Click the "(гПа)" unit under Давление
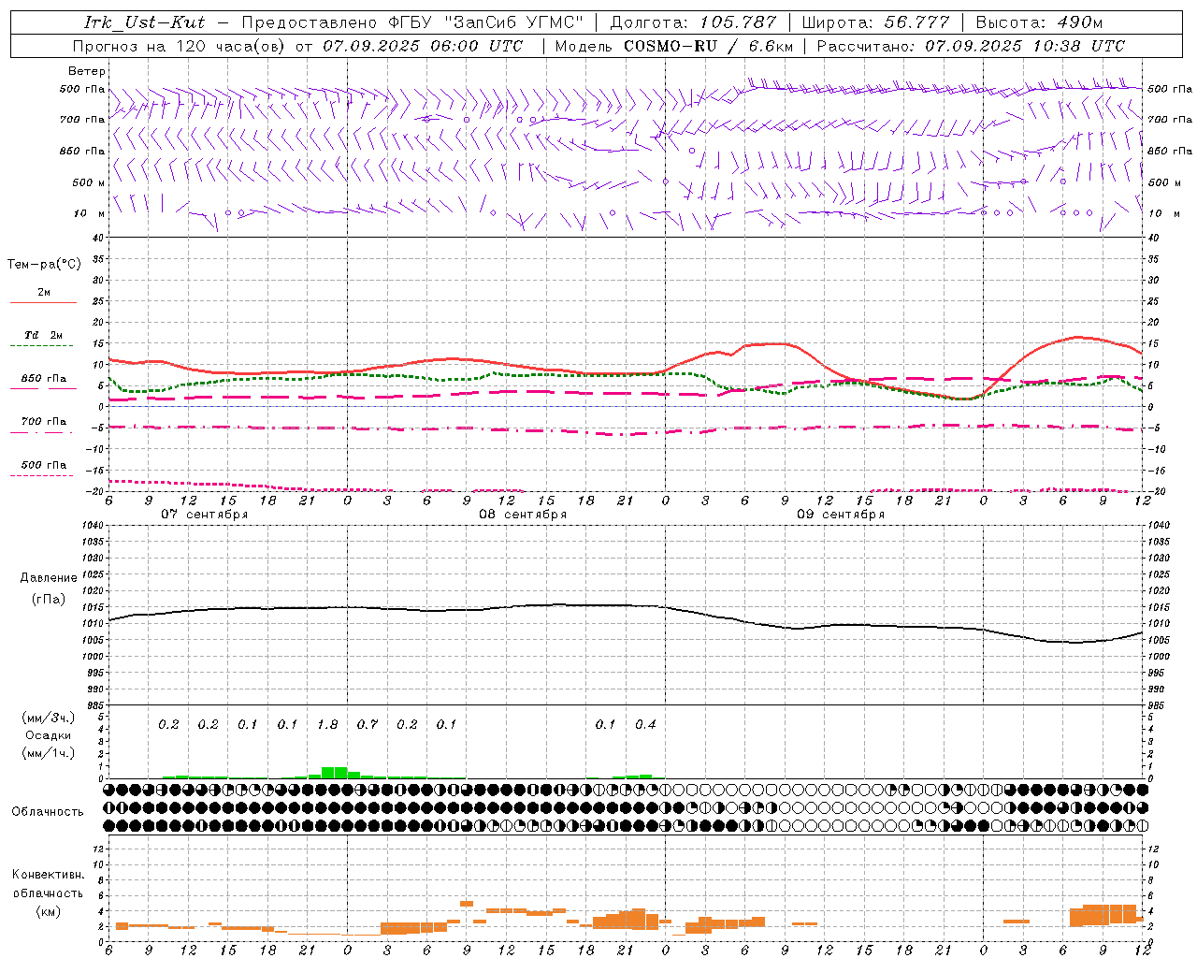 click(x=49, y=600)
